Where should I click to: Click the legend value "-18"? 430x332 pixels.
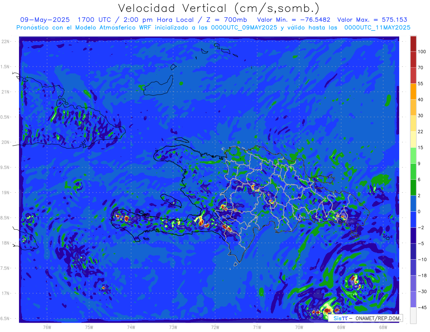[x=422, y=275]
